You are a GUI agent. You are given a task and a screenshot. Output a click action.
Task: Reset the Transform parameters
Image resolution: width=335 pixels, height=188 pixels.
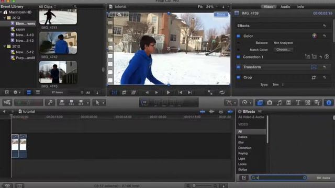tap(325, 67)
